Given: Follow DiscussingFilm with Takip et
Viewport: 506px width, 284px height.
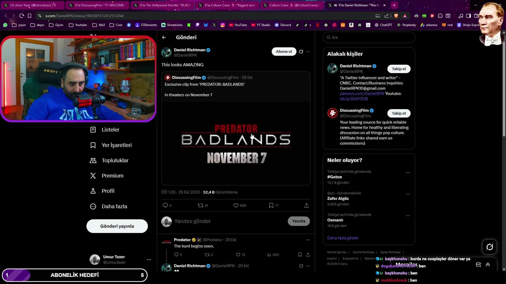Looking at the screenshot, I should coord(399,113).
